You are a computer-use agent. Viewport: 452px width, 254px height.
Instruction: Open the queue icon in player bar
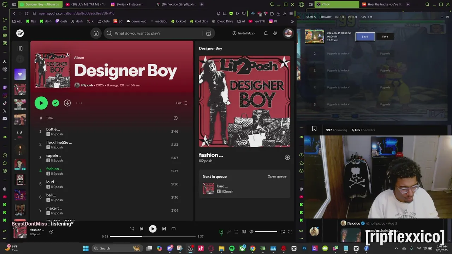pyautogui.click(x=236, y=232)
